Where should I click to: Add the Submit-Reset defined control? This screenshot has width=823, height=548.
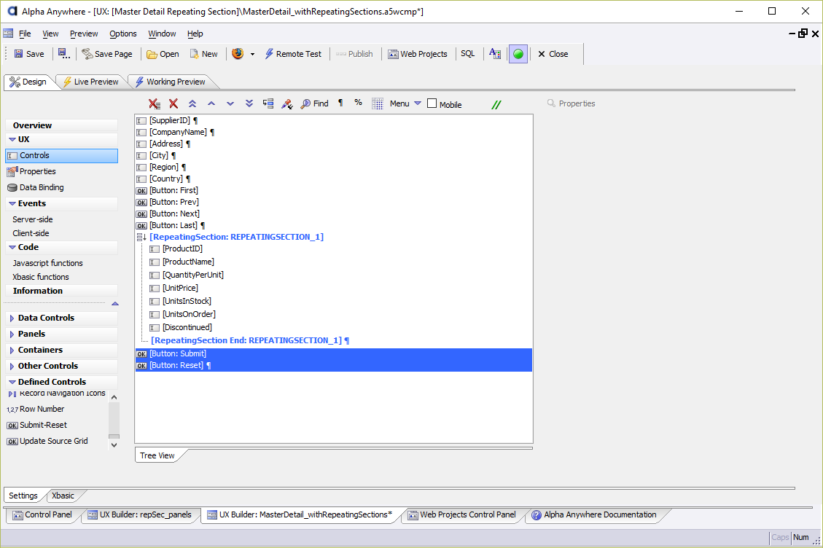pyautogui.click(x=36, y=425)
